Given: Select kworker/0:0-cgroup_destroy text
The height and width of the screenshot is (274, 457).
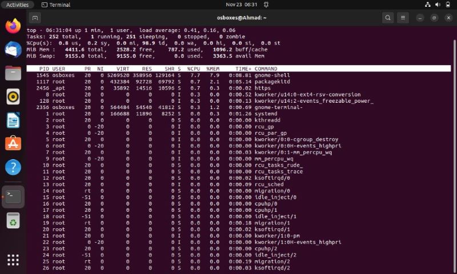Looking at the screenshot, I should point(296,139).
